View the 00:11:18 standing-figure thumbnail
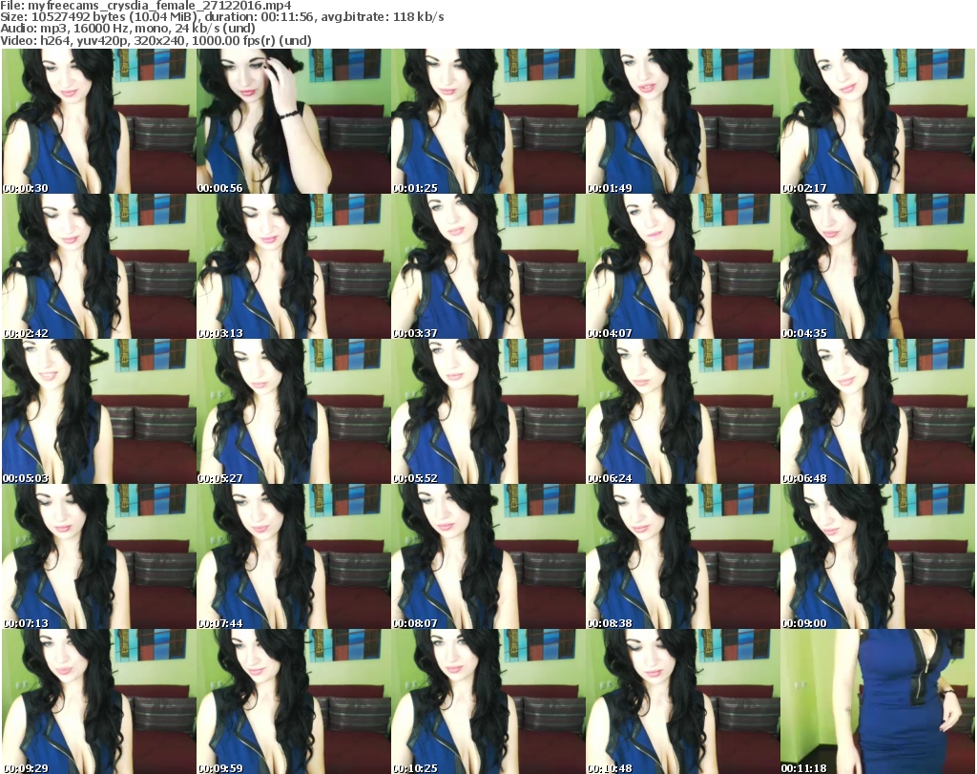The width and height of the screenshot is (977, 774). (x=878, y=701)
